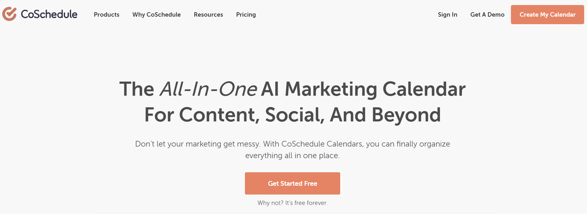Request a demo via Get A Demo
Screen dimensions: 587x214
(x=487, y=14)
